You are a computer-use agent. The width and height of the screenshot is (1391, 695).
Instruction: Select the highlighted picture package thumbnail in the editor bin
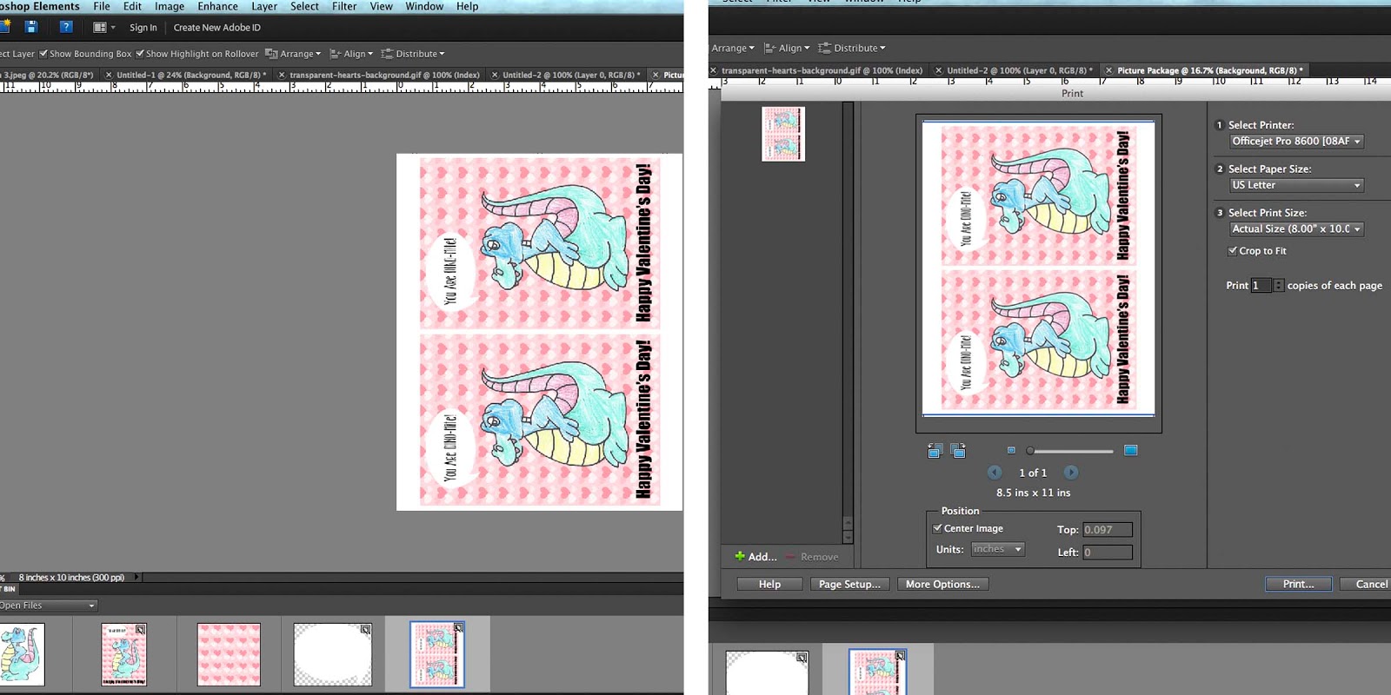(437, 655)
